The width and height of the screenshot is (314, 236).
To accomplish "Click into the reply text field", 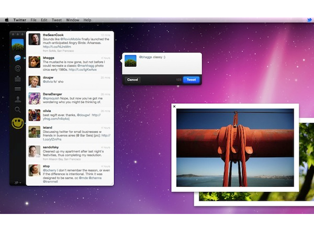I will [x=169, y=63].
